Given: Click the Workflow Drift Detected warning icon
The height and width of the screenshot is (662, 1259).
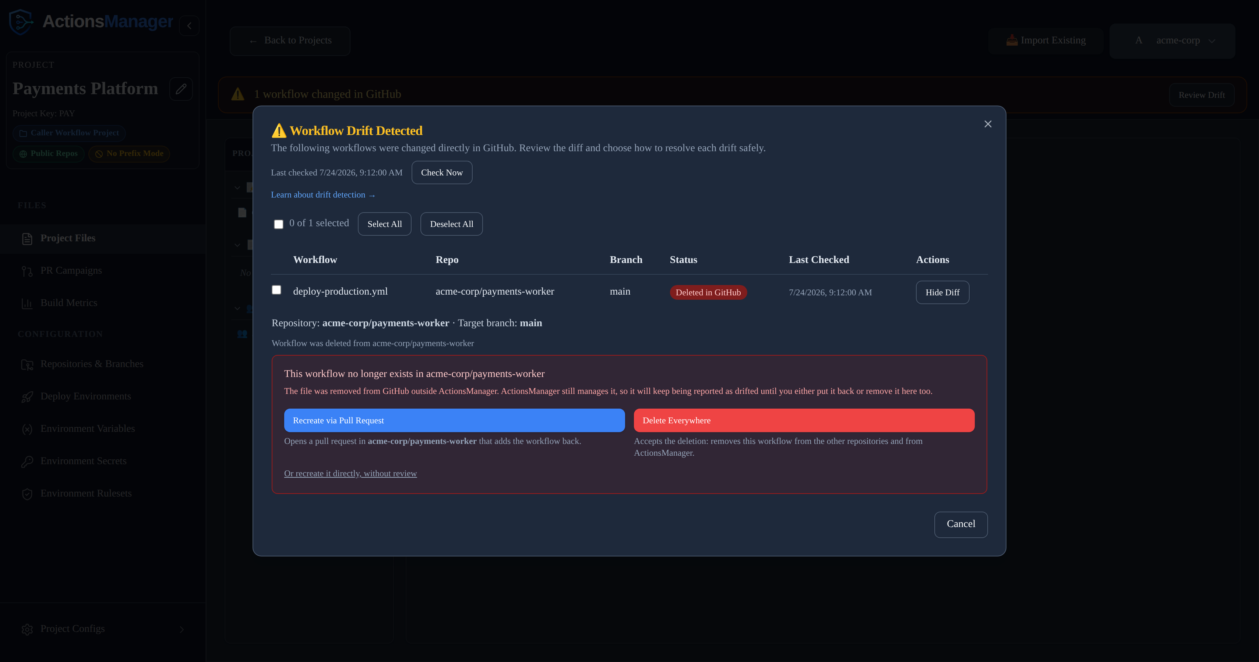Looking at the screenshot, I should [279, 130].
